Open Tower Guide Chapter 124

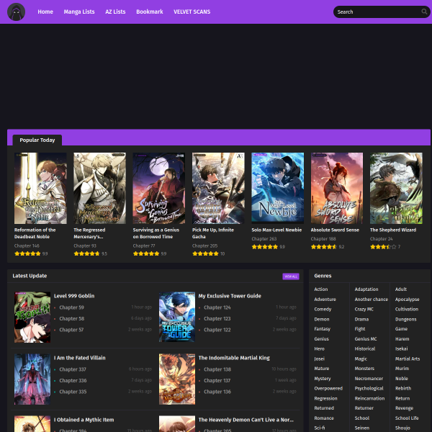coord(217,307)
